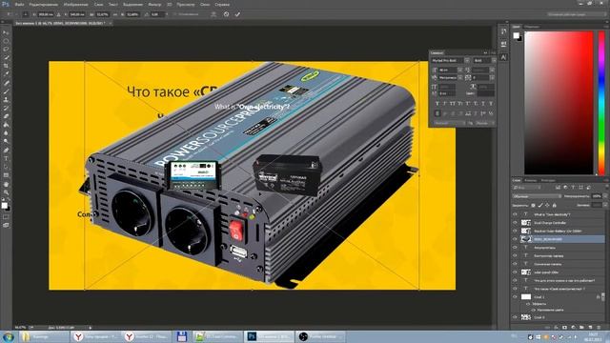
Task: Click the rotation angle field in options bar
Action: (156, 14)
